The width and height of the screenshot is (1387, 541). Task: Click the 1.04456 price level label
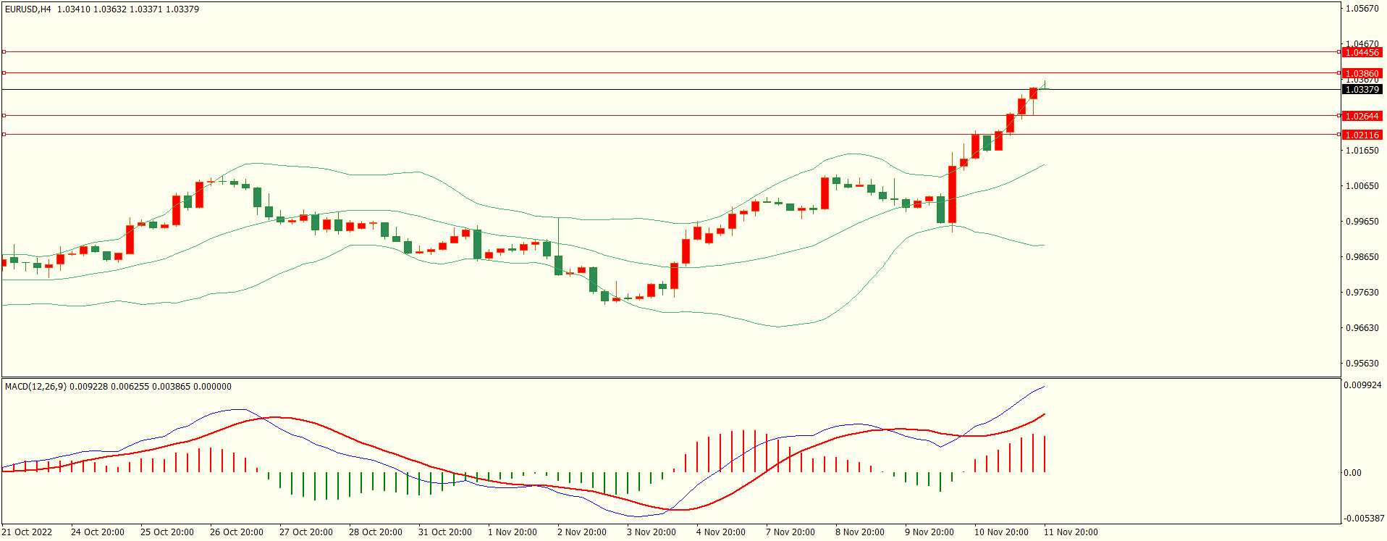click(1362, 53)
